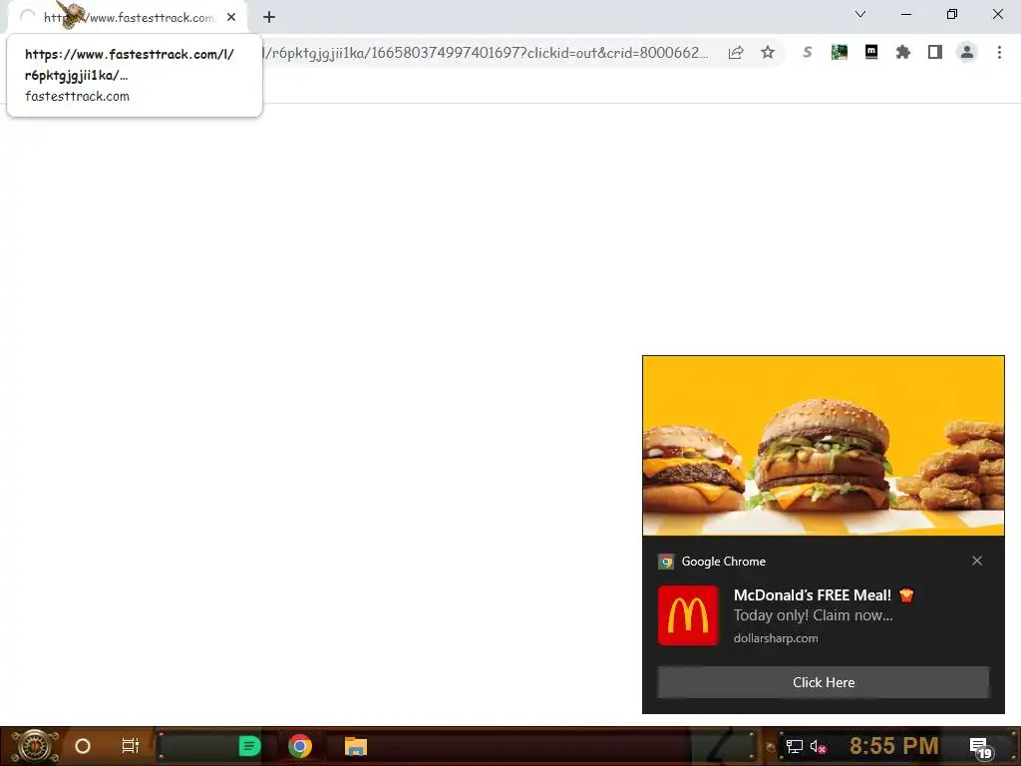The width and height of the screenshot is (1021, 766).
Task: Click the black M extension icon
Action: 871,52
